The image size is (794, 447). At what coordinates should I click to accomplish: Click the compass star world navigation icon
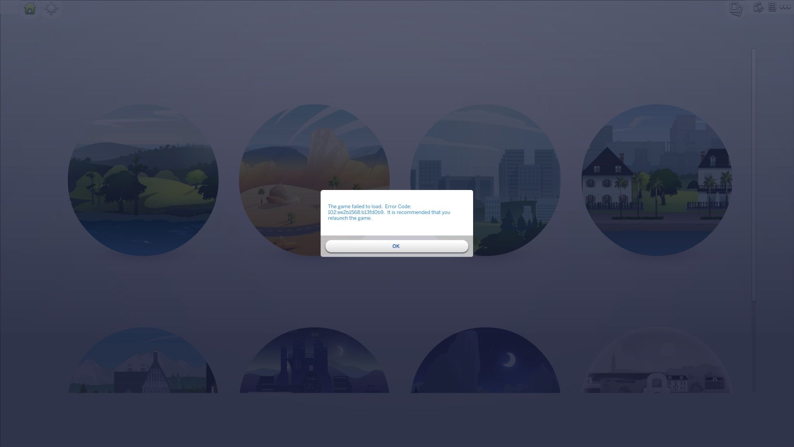(51, 8)
